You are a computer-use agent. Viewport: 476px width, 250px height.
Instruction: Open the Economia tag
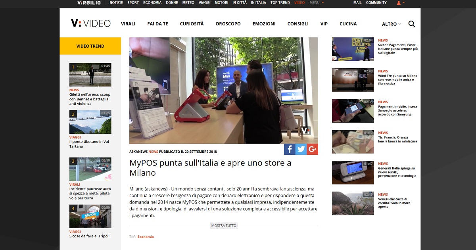click(146, 237)
